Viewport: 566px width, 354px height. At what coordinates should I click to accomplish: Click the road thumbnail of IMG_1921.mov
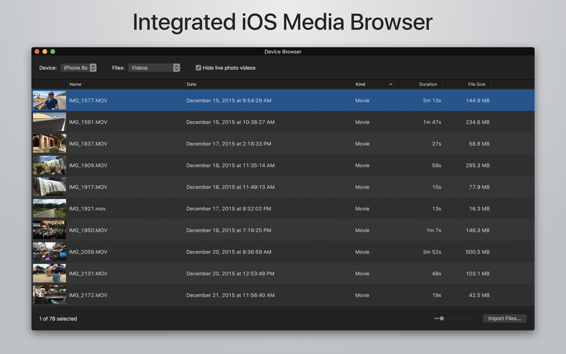[49, 208]
